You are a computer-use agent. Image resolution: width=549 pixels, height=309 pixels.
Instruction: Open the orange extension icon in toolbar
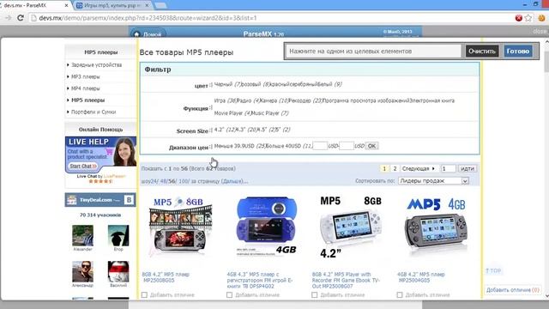coord(541,18)
